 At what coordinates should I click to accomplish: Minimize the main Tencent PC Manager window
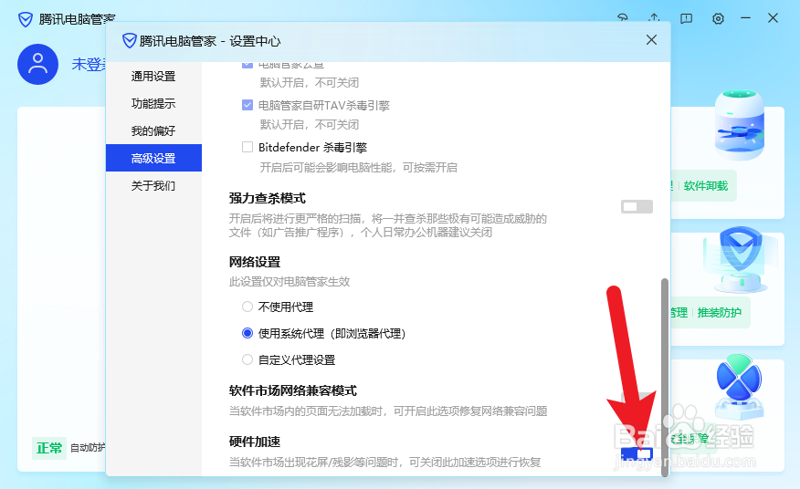click(745, 18)
